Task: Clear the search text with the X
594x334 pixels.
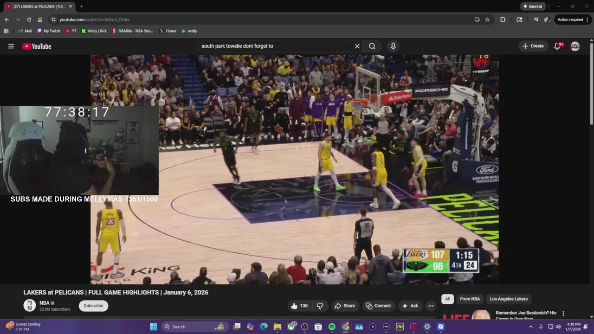Action: click(x=357, y=46)
